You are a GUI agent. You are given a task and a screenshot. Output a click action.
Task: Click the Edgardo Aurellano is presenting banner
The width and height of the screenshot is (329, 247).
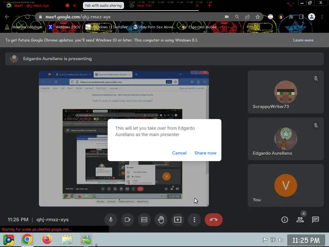tap(164, 59)
